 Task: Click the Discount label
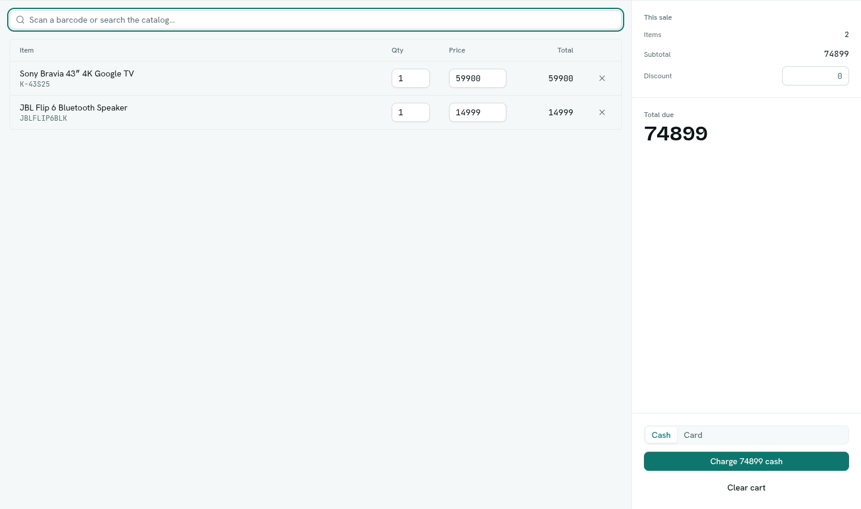pyautogui.click(x=658, y=76)
